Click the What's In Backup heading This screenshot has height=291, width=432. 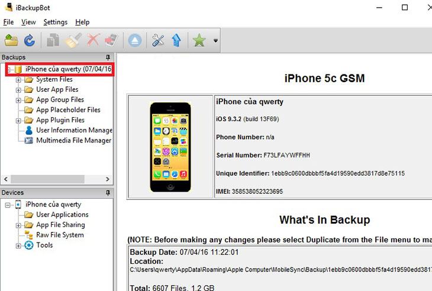point(324,220)
